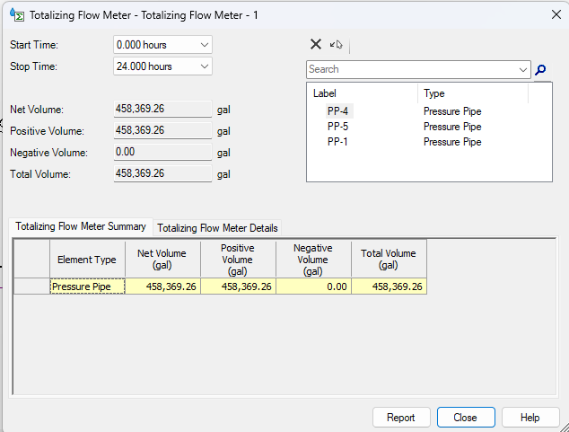
Task: Select PP-4 in the element list
Action: [x=337, y=111]
